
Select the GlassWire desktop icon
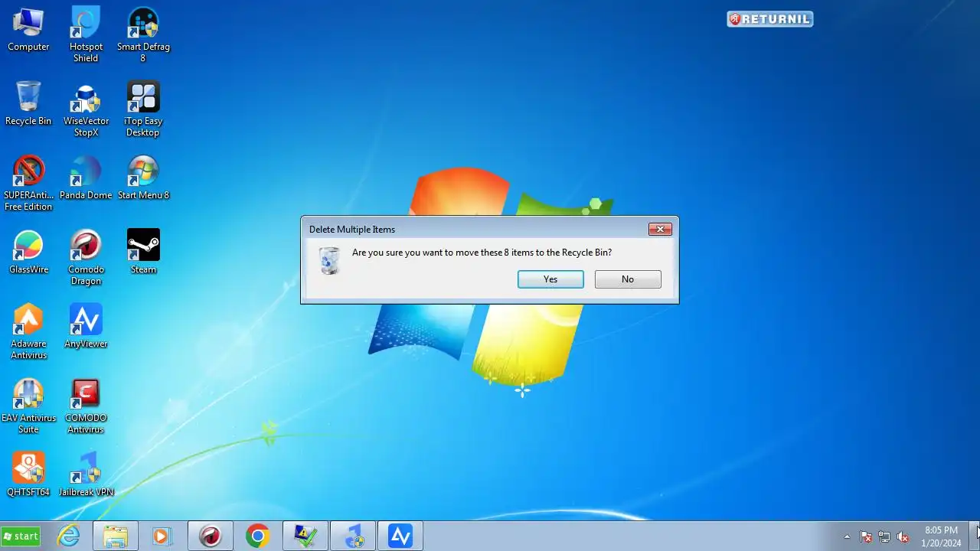tap(28, 253)
